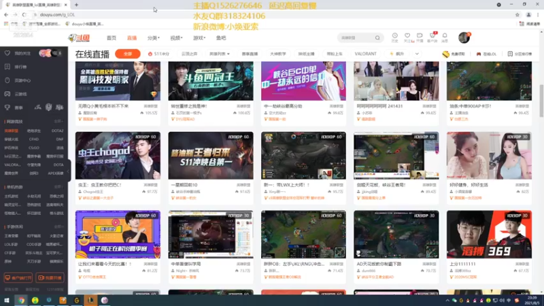Image resolution: width=544 pixels, height=306 pixels.
Task: Open the watch history clock icon
Action: pyautogui.click(x=395, y=36)
